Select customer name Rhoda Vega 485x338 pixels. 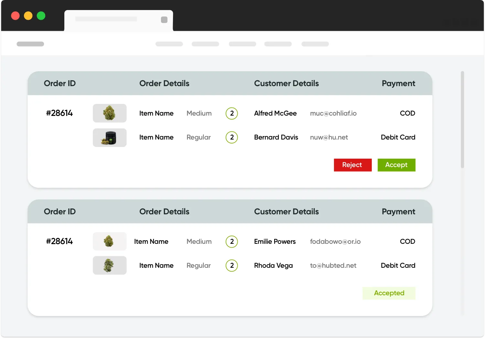tap(274, 265)
